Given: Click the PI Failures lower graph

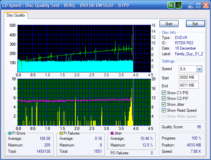Looking at the screenshot, I should [x=84, y=102].
